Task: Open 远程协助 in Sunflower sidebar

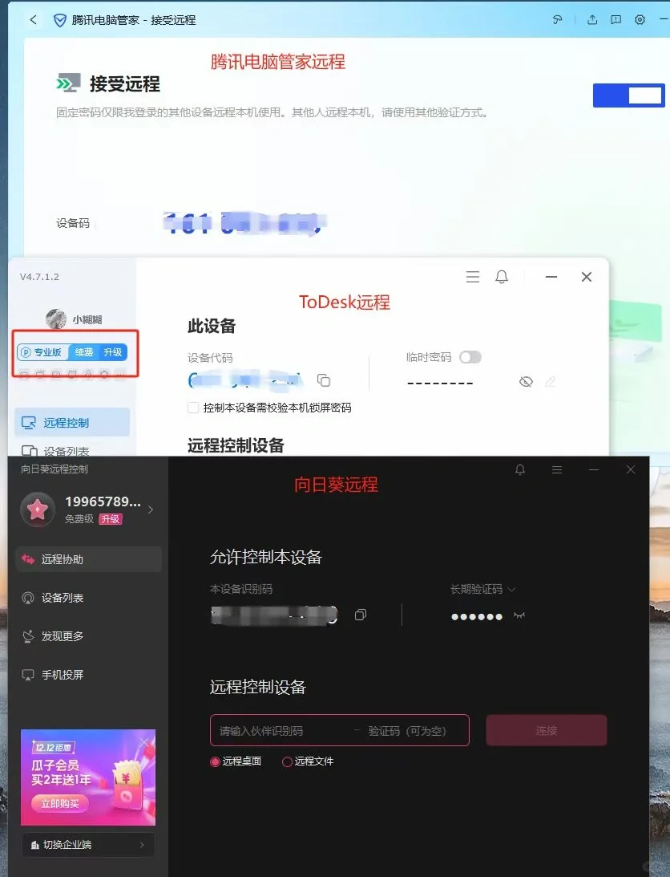Action: [88, 559]
